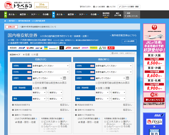This screenshot has height=135, width=169.
Task: Click the ANA トラベルコ banner ad
Action: [x=154, y=124]
